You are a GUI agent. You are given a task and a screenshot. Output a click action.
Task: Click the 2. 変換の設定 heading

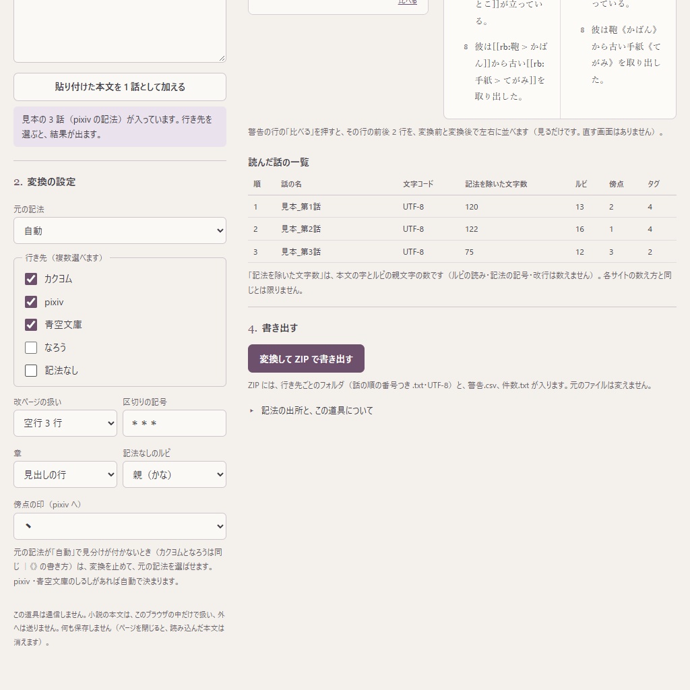point(44,182)
